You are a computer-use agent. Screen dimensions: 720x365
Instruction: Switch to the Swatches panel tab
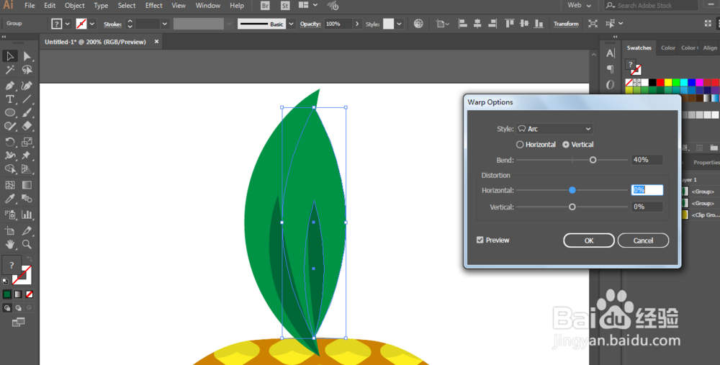(639, 48)
